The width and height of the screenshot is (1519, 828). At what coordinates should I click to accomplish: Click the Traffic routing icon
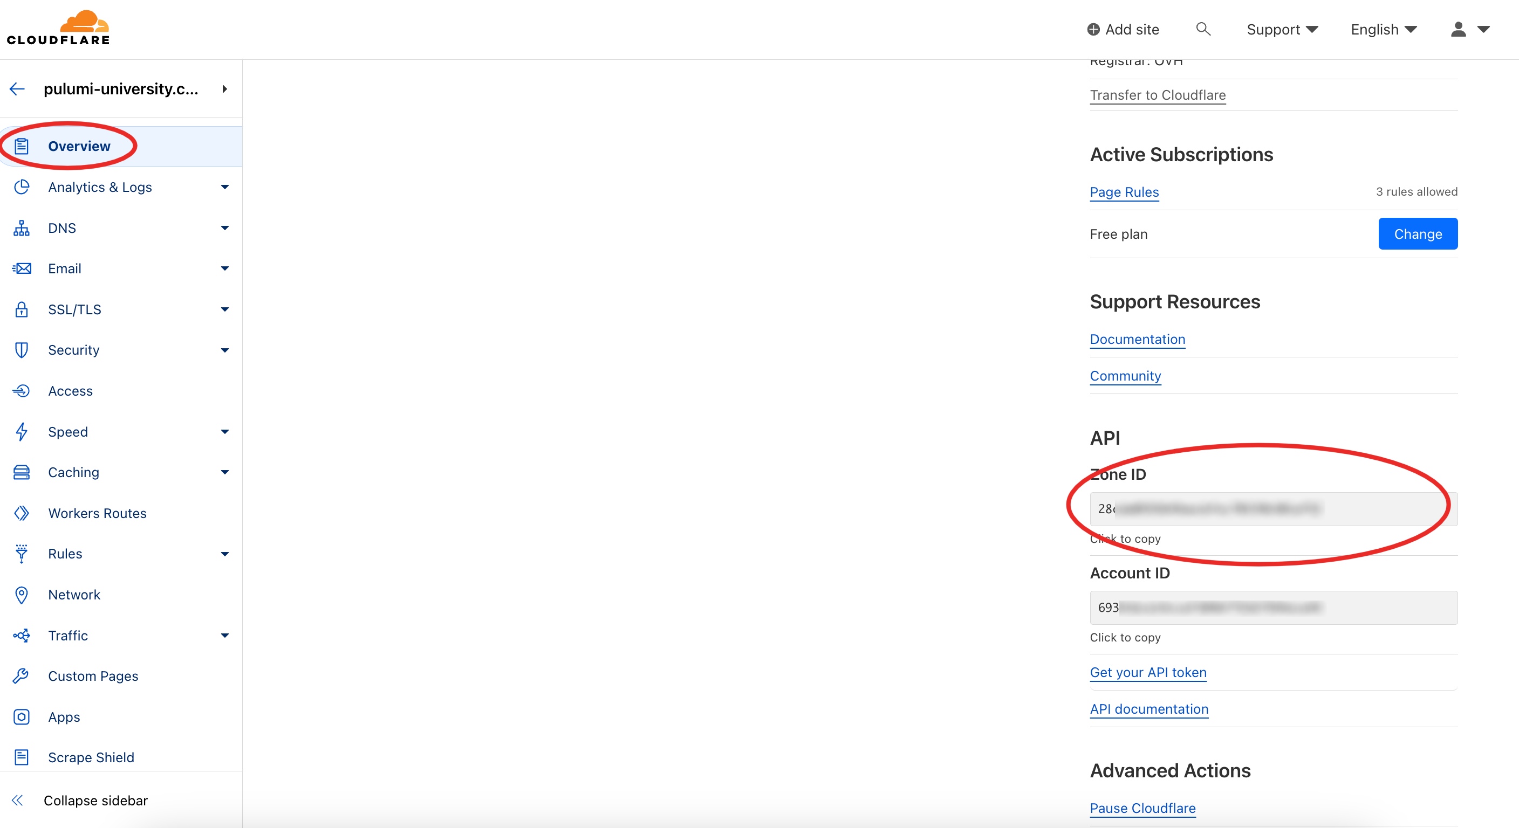pyautogui.click(x=22, y=636)
